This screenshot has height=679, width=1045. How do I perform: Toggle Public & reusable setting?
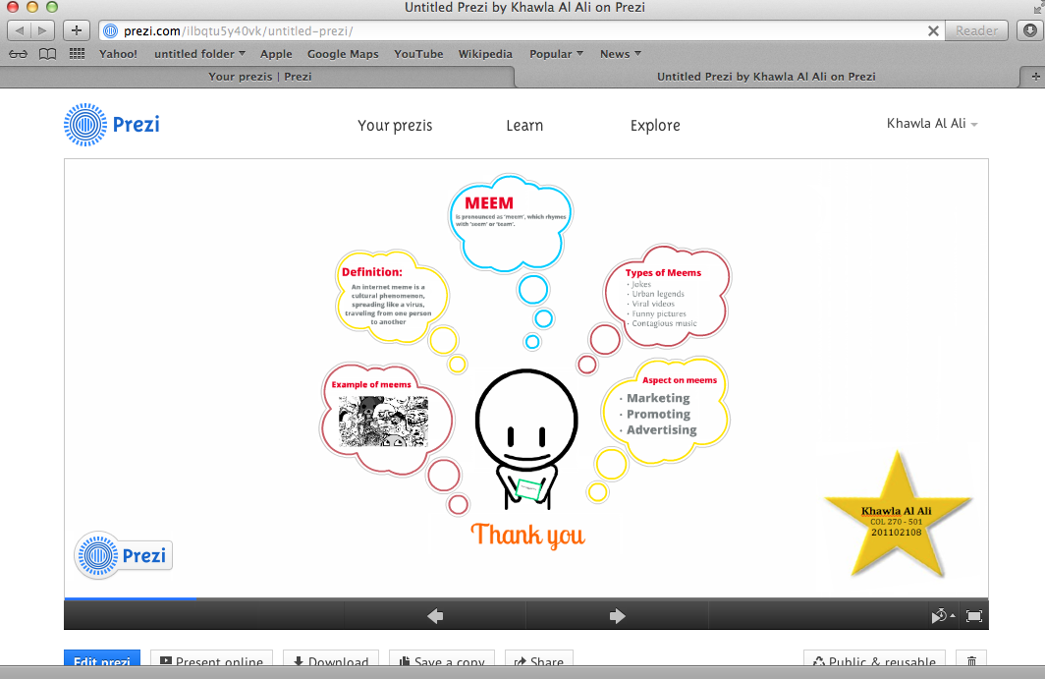coord(873,661)
